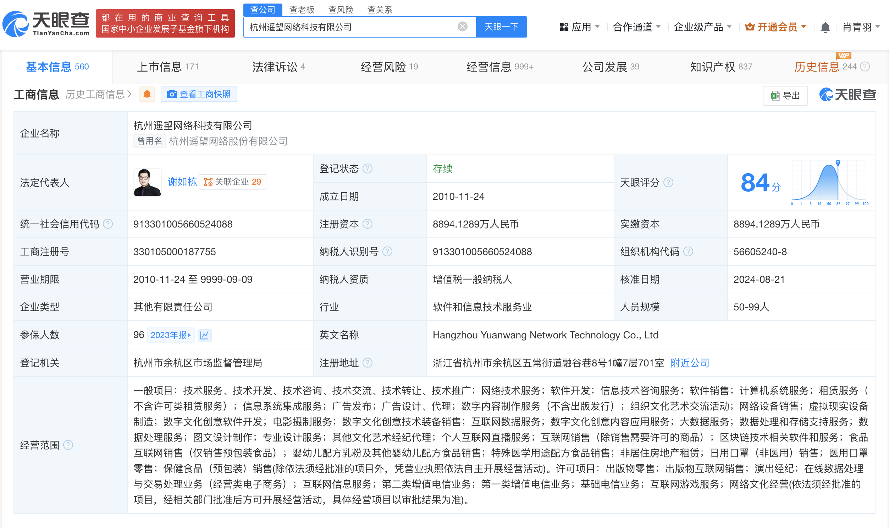Click the 天眼查 watermark logo near 导出

pos(849,95)
